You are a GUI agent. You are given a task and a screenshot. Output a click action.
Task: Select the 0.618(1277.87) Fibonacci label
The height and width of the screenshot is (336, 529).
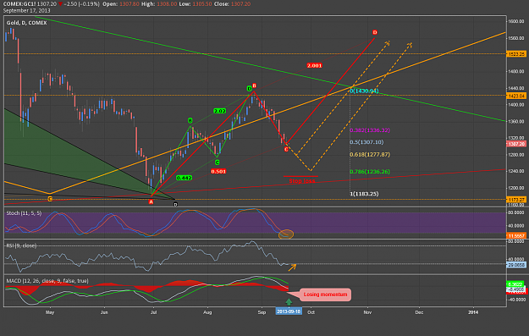(370, 155)
